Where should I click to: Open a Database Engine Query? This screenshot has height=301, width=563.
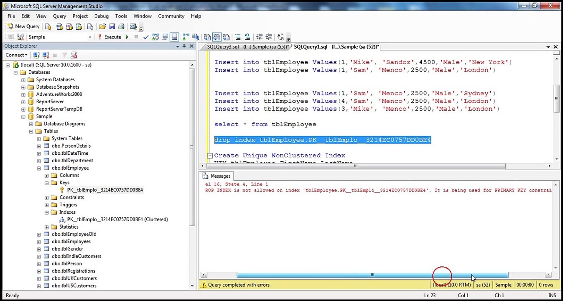pyautogui.click(x=48, y=26)
